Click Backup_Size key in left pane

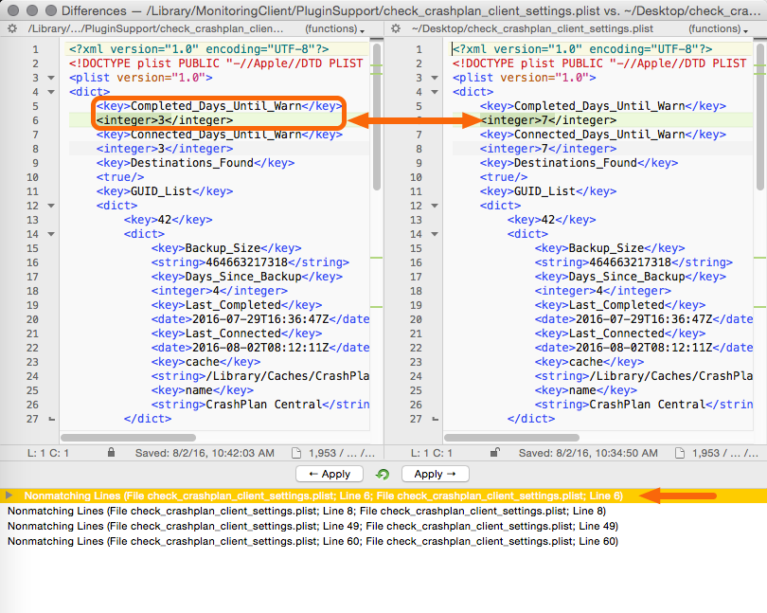coord(226,248)
